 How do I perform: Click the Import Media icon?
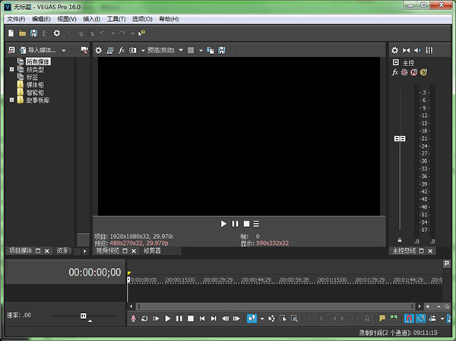coord(23,50)
